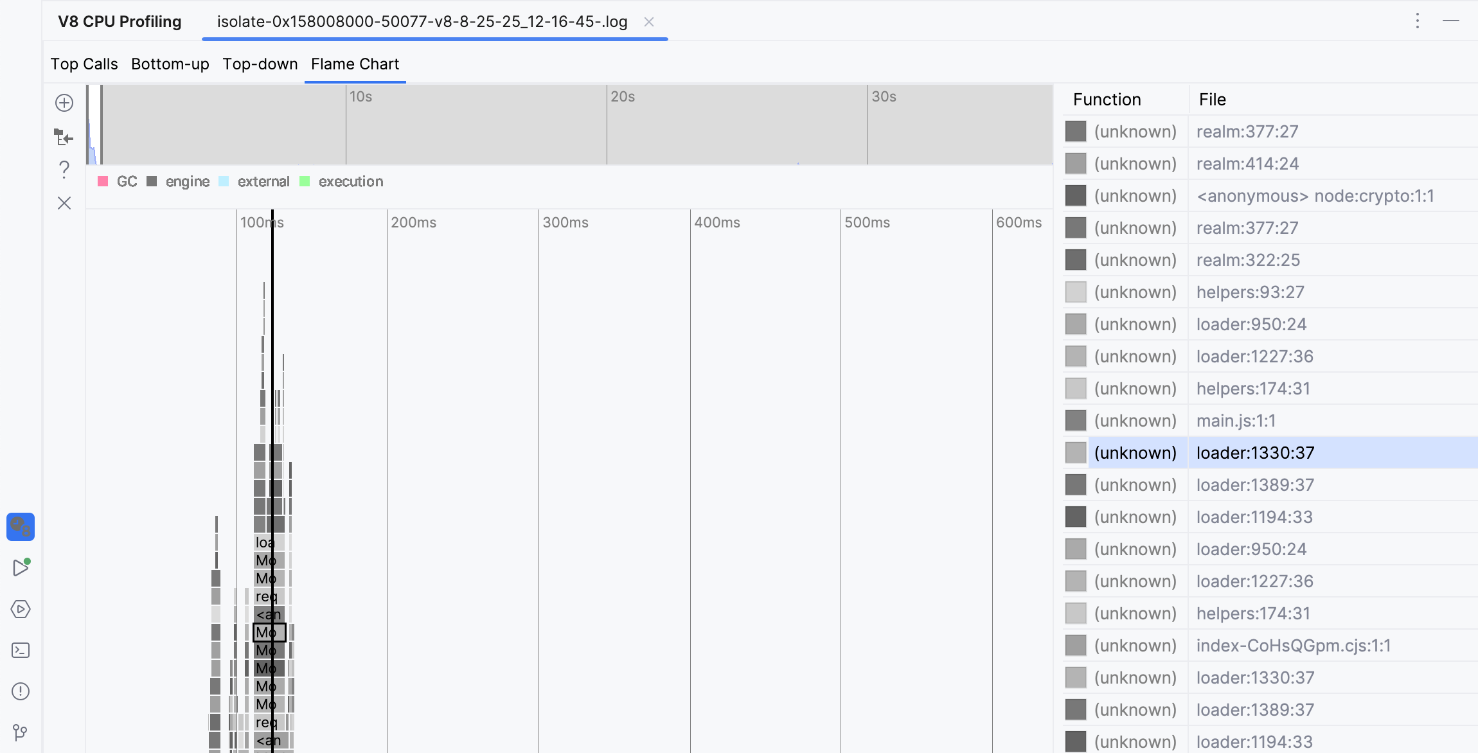The image size is (1478, 753).
Task: Click the X icon in flame chart toolbar
Action: (64, 204)
